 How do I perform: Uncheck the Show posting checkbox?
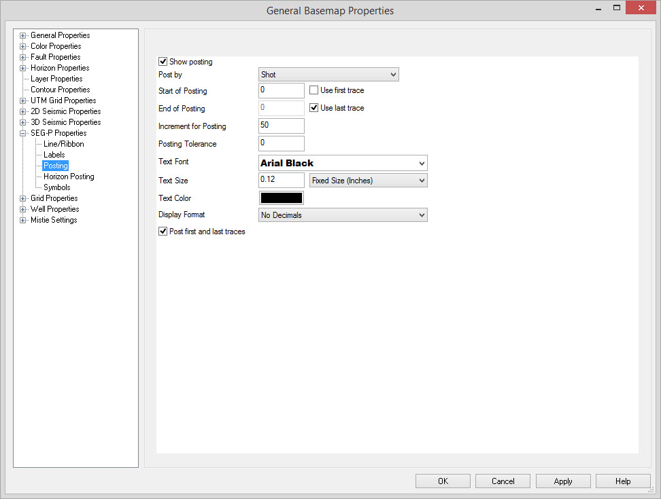(163, 62)
